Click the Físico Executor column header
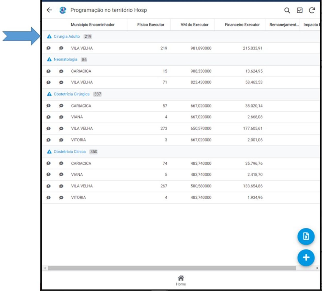 pyautogui.click(x=150, y=25)
